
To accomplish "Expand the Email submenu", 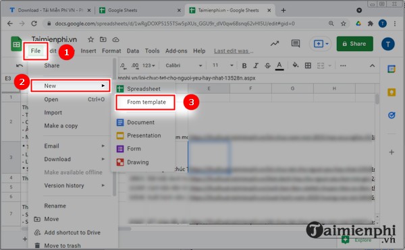I will [74, 146].
